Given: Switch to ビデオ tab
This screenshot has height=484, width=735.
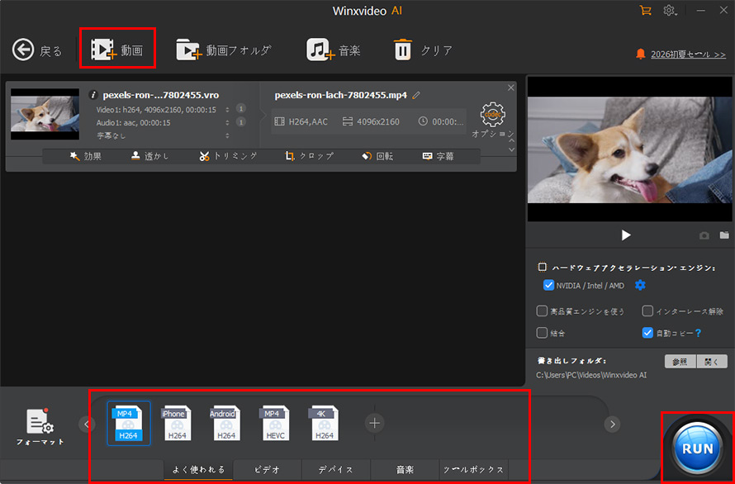Looking at the screenshot, I should pyautogui.click(x=268, y=469).
